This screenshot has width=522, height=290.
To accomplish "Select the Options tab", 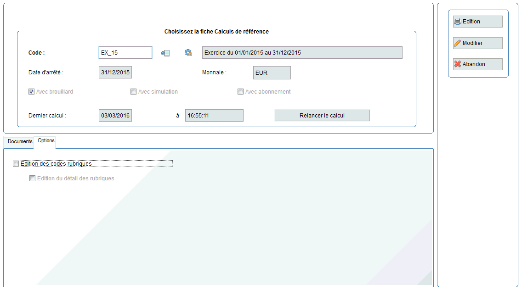I will point(46,141).
